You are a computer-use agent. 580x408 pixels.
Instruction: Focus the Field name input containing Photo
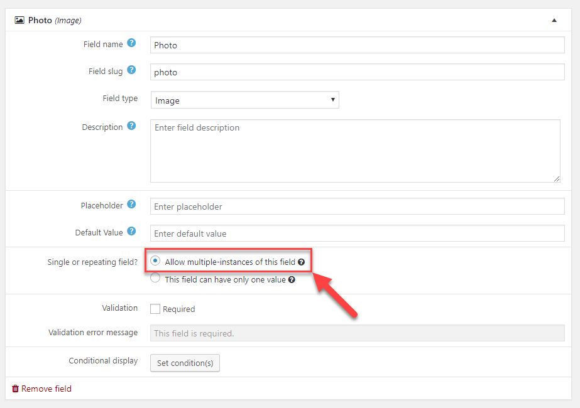[358, 45]
